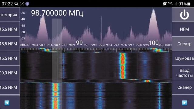This screenshot has width=194, height=109.
Task: Select the 00,0 NFM preset
Action: 10,73
